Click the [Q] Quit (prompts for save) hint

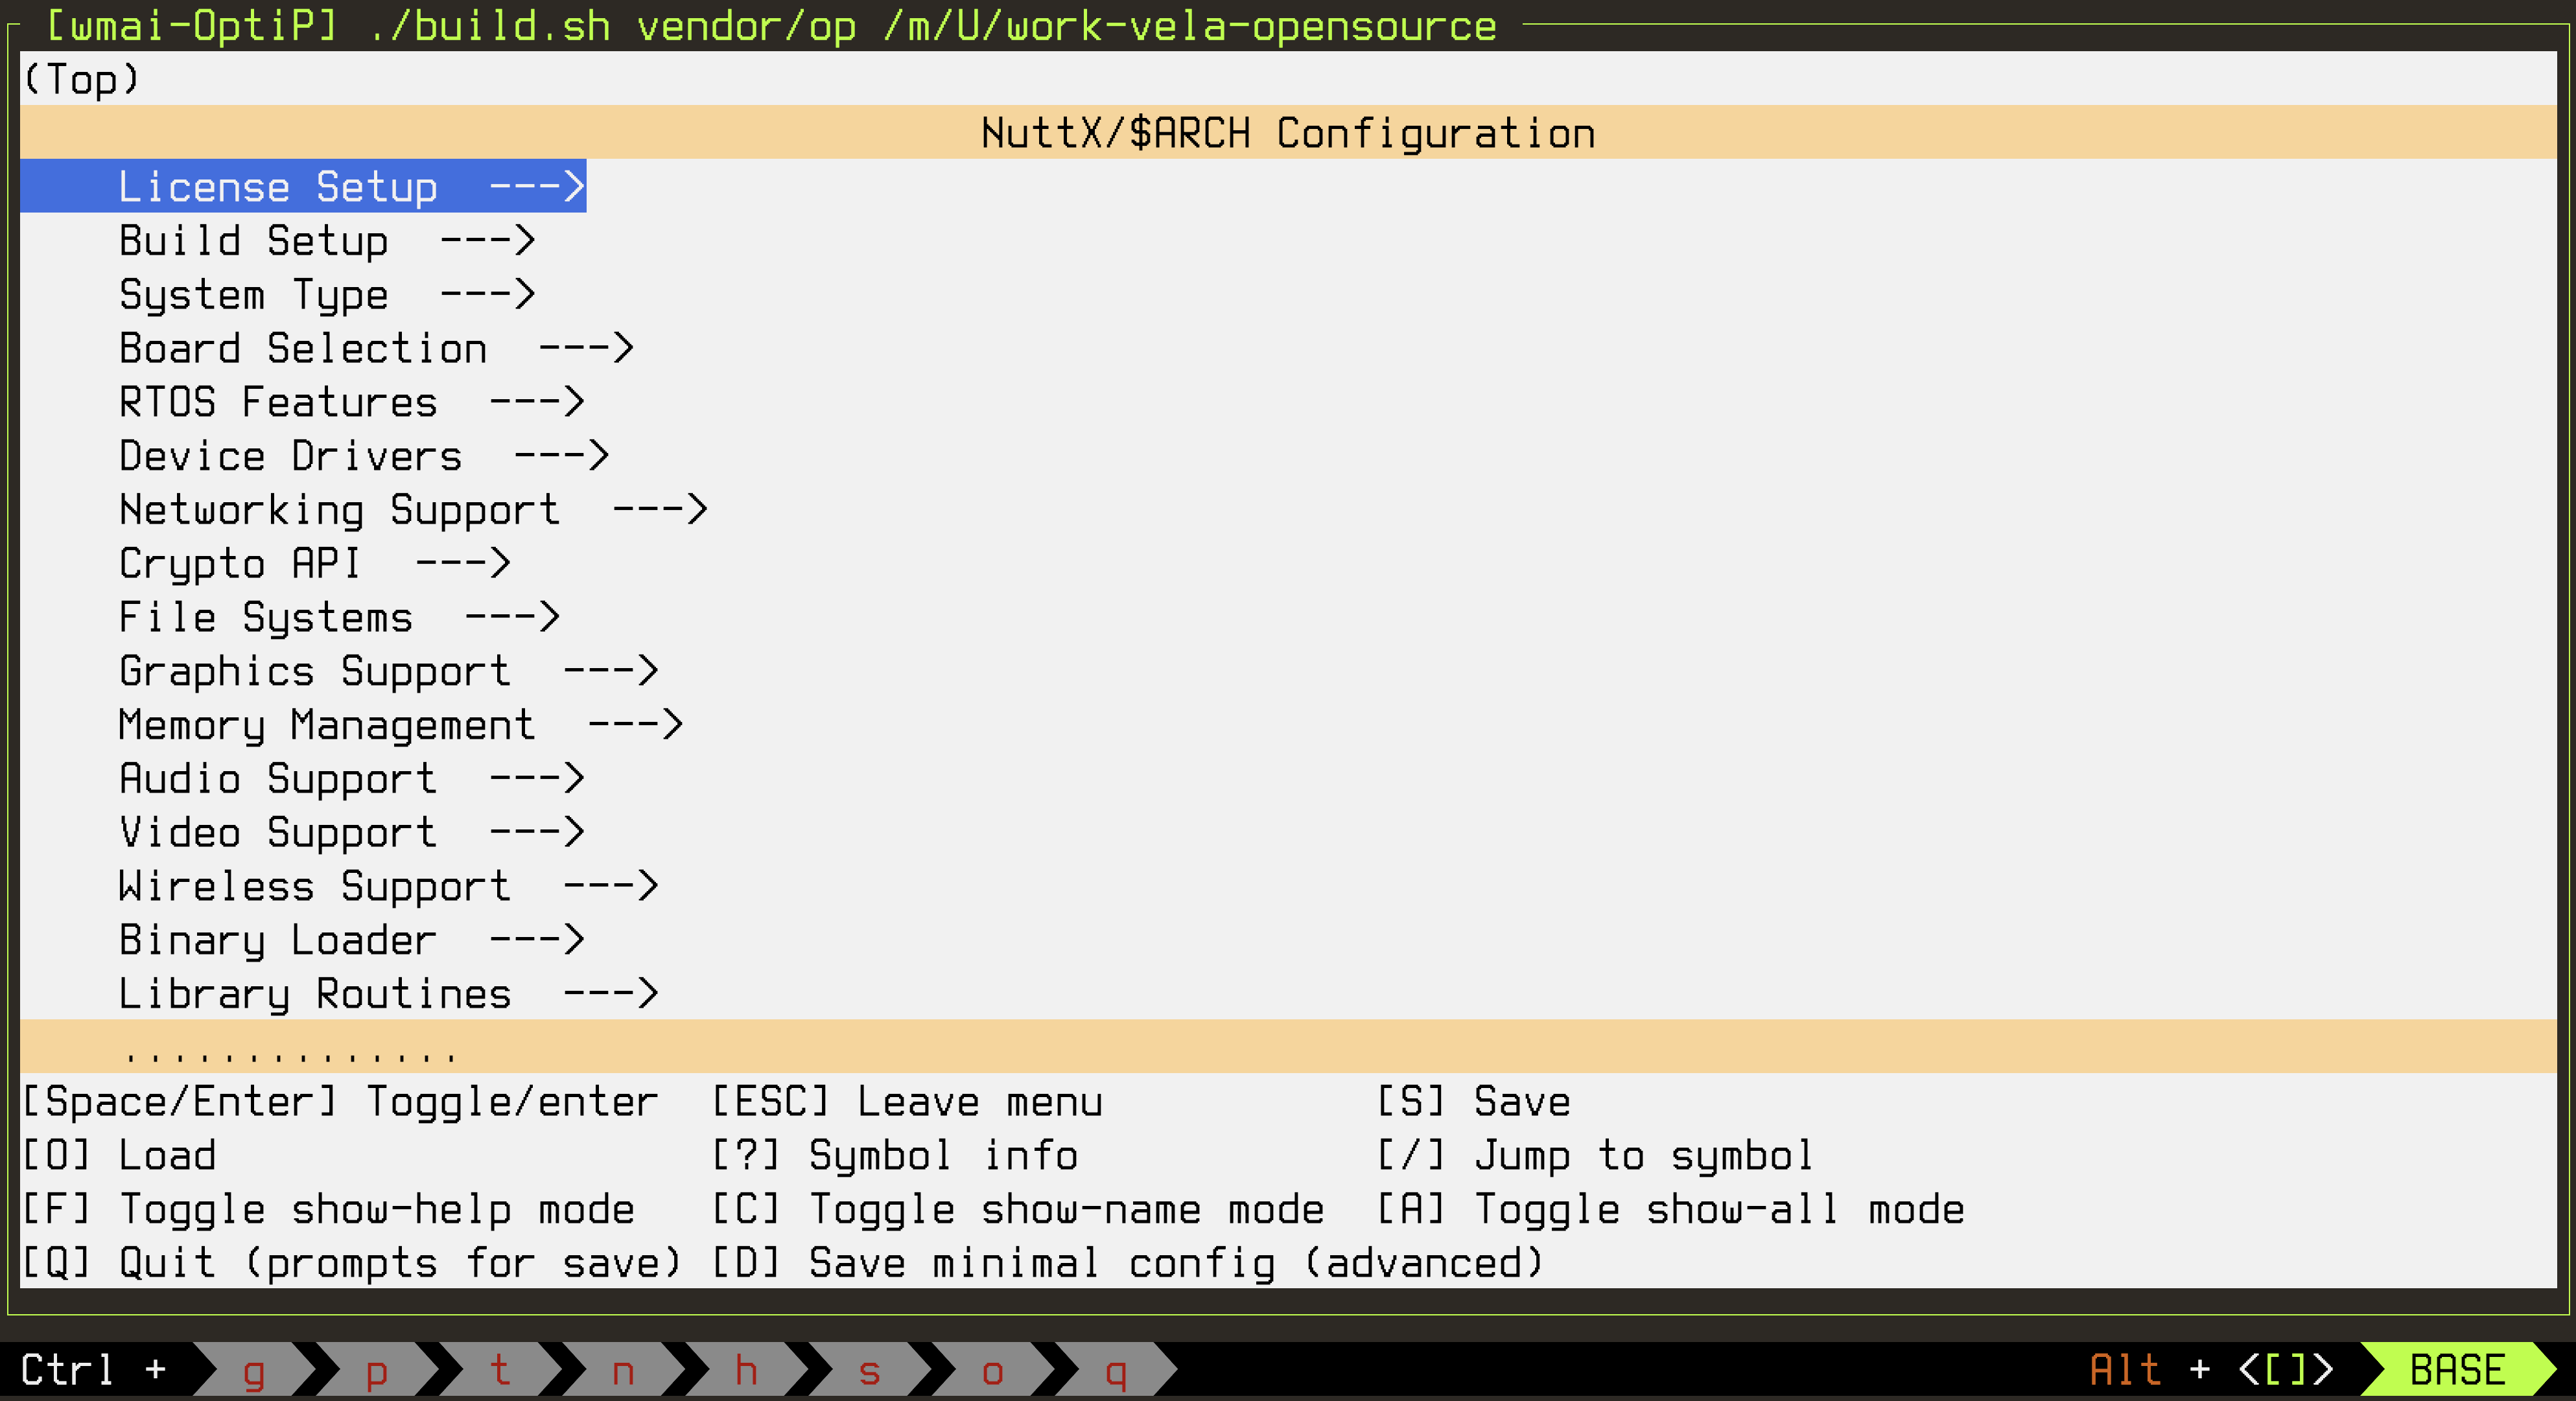[x=352, y=1264]
